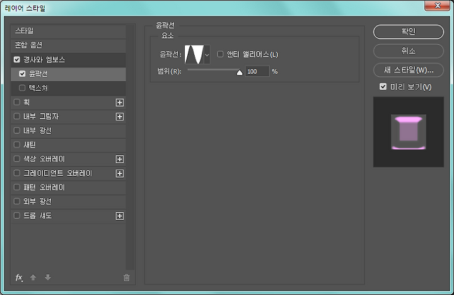Add another 드롭 섀도 effect with plus icon

tap(120, 216)
